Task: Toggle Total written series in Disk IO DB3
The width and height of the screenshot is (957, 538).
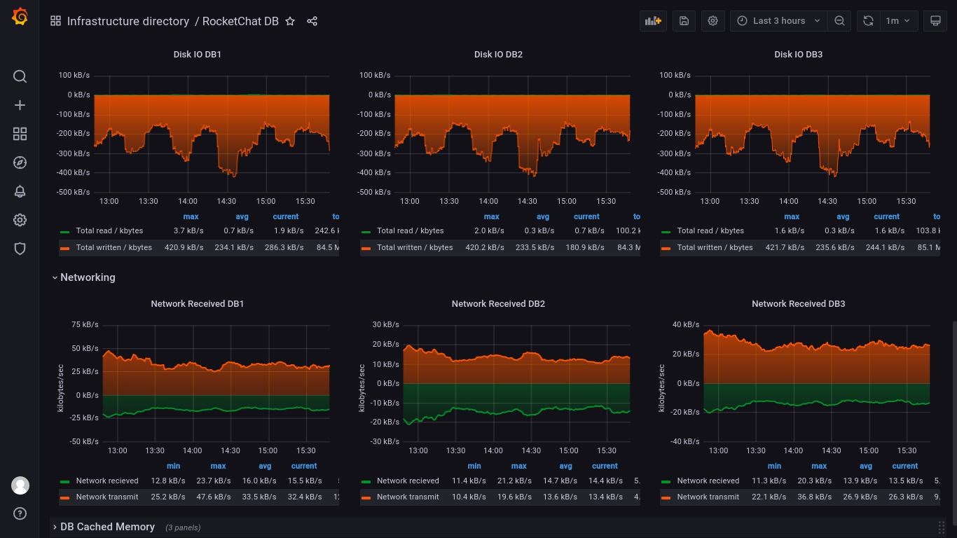Action: click(x=715, y=247)
